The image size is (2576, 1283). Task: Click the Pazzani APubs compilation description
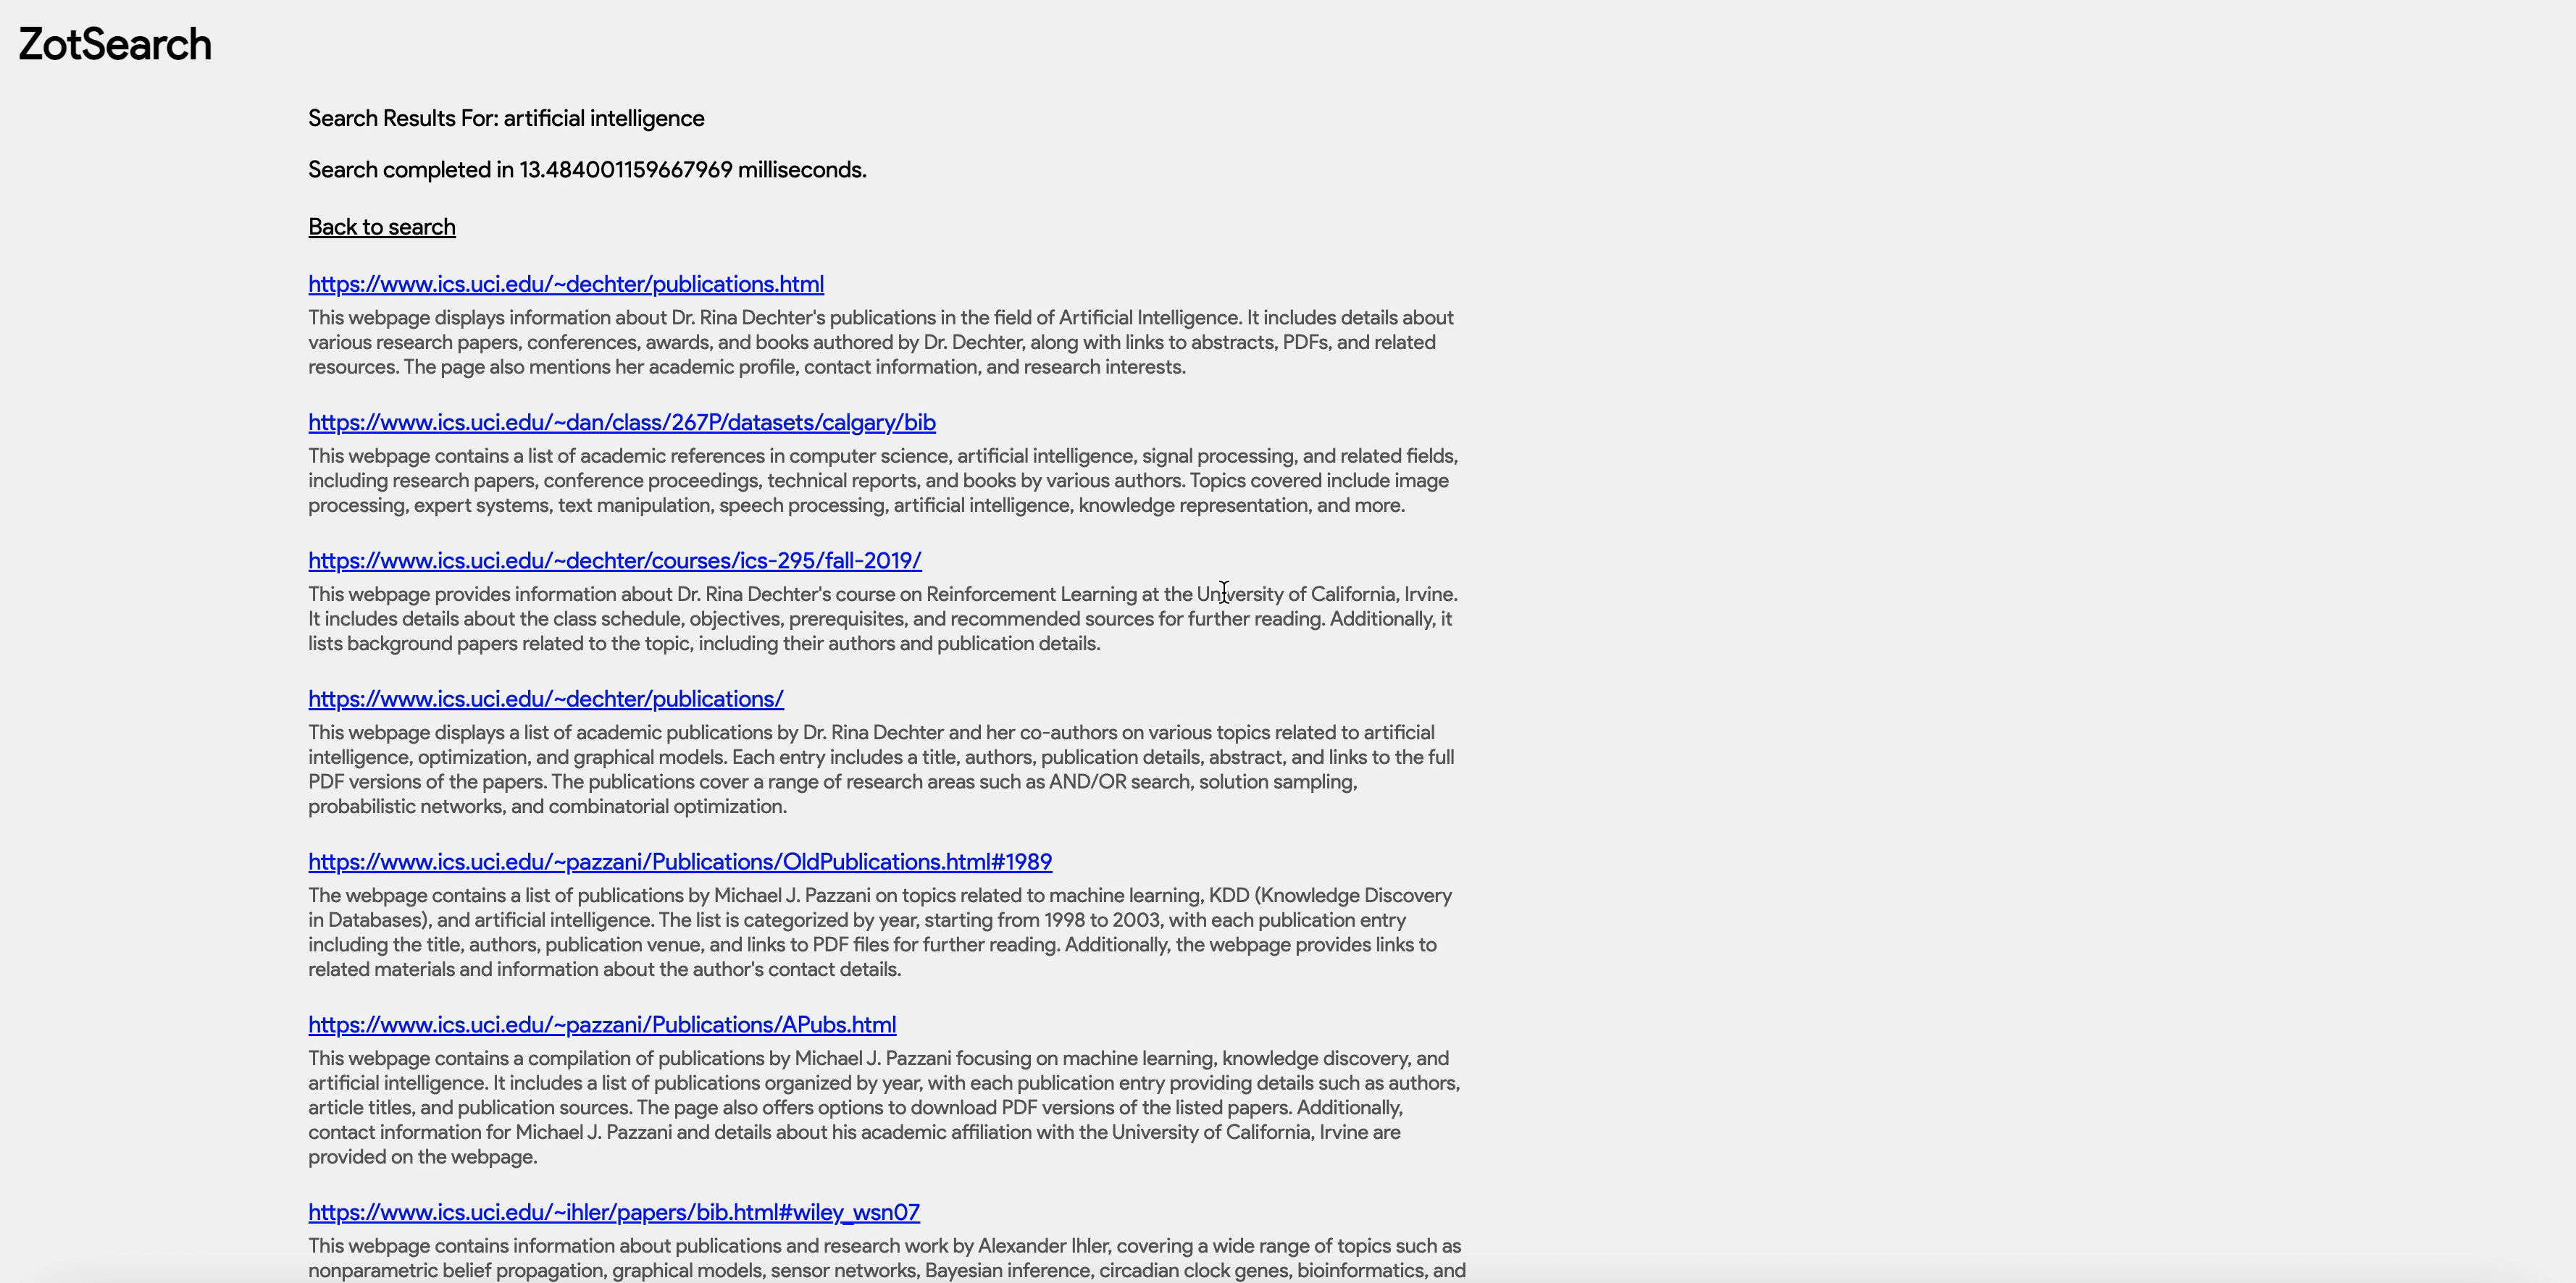pos(884,1108)
